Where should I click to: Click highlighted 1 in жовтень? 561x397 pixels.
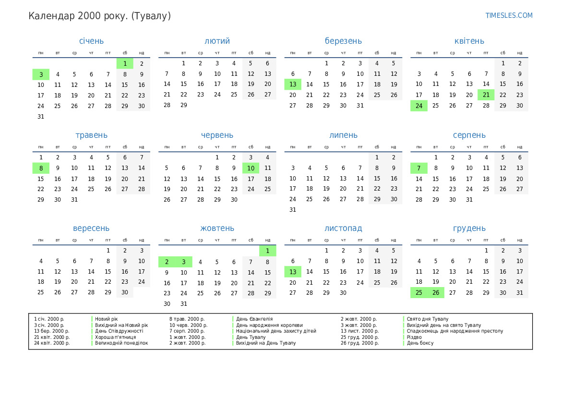[268, 251]
